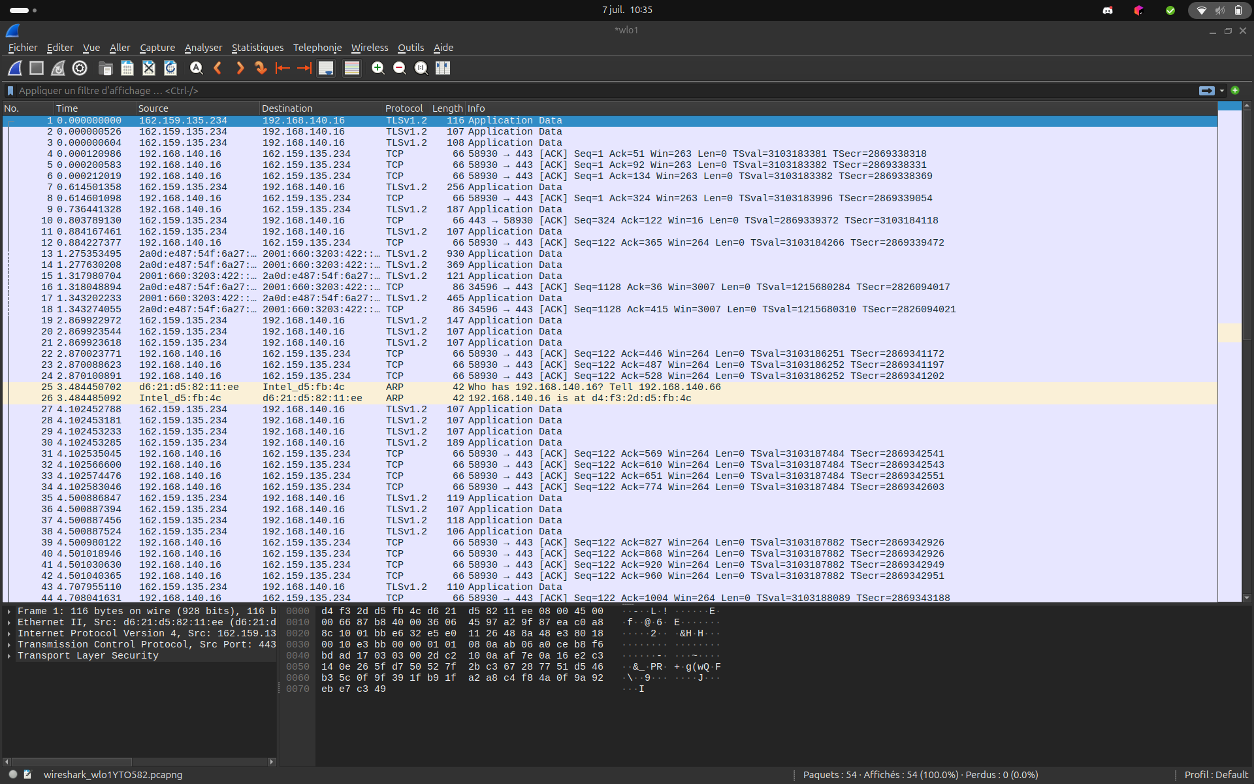
Task: Add a display filter button with plus
Action: coord(1235,91)
